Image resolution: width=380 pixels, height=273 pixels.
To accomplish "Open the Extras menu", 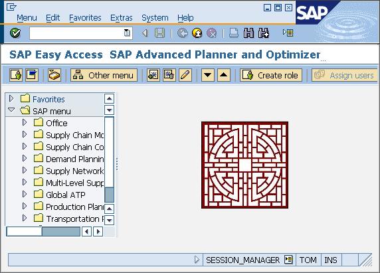I will (121, 18).
